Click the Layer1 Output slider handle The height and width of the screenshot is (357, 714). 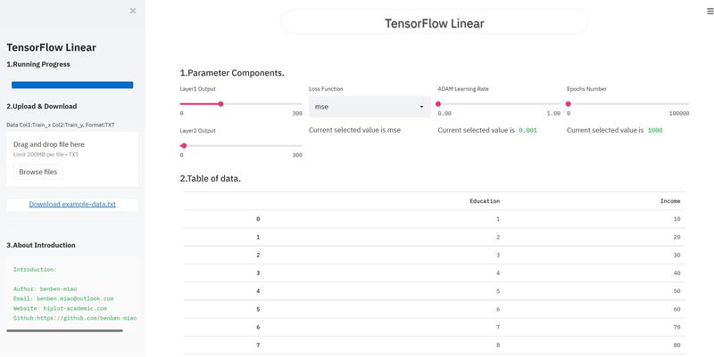pyautogui.click(x=220, y=104)
